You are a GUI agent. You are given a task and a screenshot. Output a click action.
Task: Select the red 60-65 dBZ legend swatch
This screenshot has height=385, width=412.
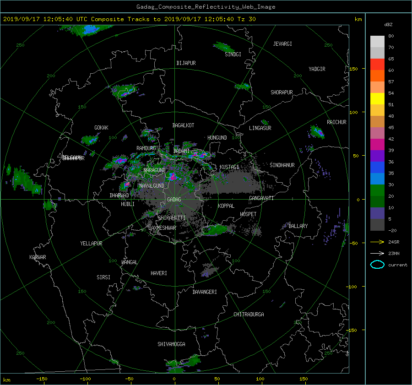[x=377, y=64]
